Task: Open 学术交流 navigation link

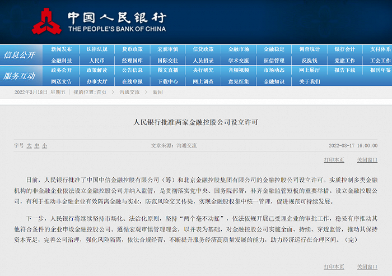Action: (239, 61)
